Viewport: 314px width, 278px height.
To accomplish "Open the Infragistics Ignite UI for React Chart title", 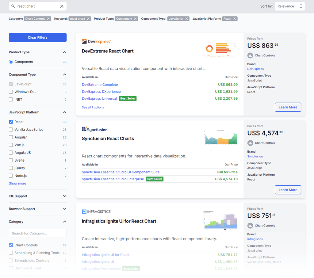I will (119, 221).
